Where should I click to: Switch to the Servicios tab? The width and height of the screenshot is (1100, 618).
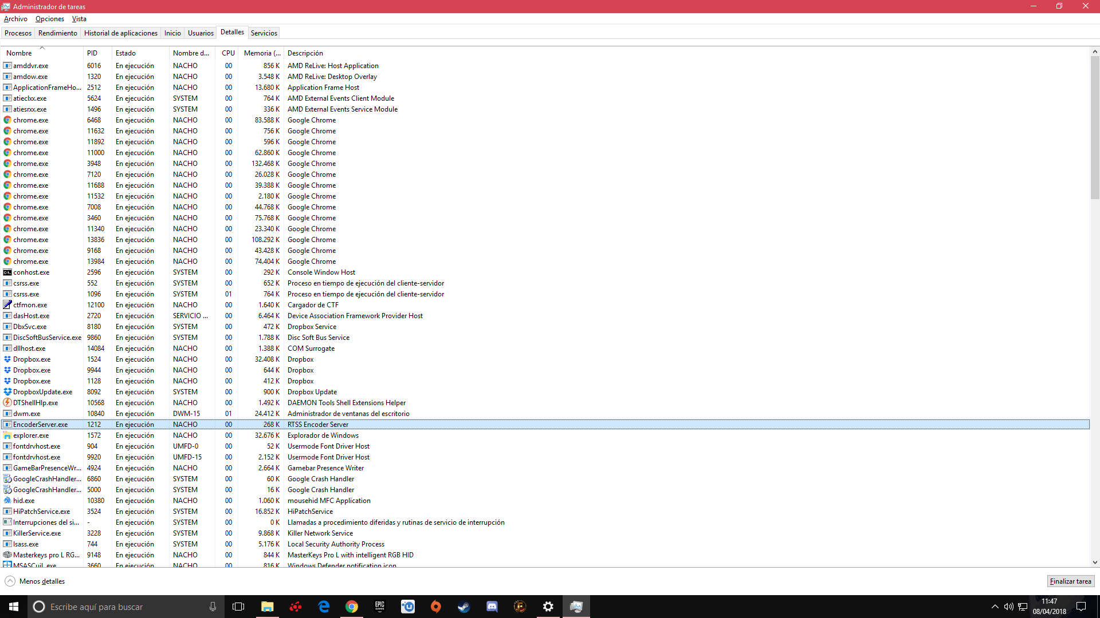pos(264,33)
